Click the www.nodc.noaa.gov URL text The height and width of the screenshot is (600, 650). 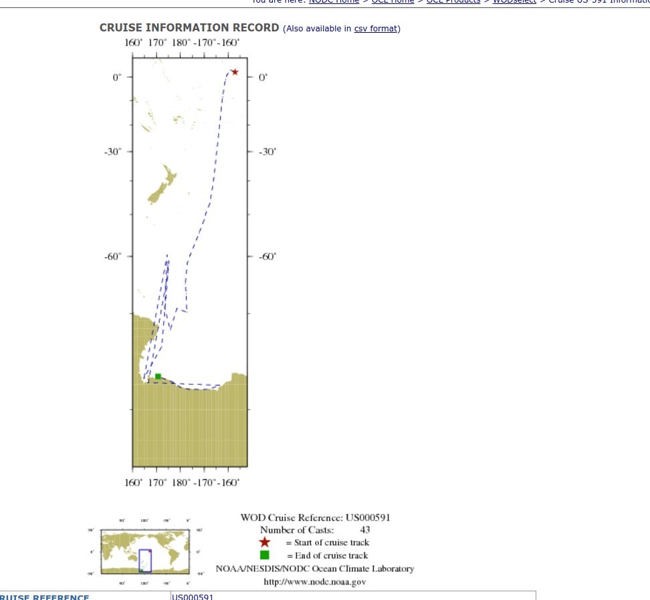(315, 582)
